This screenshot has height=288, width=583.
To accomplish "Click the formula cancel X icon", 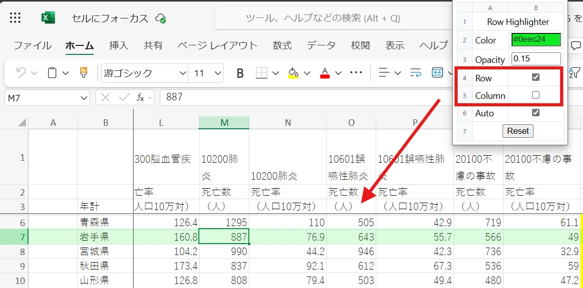I will [x=105, y=98].
